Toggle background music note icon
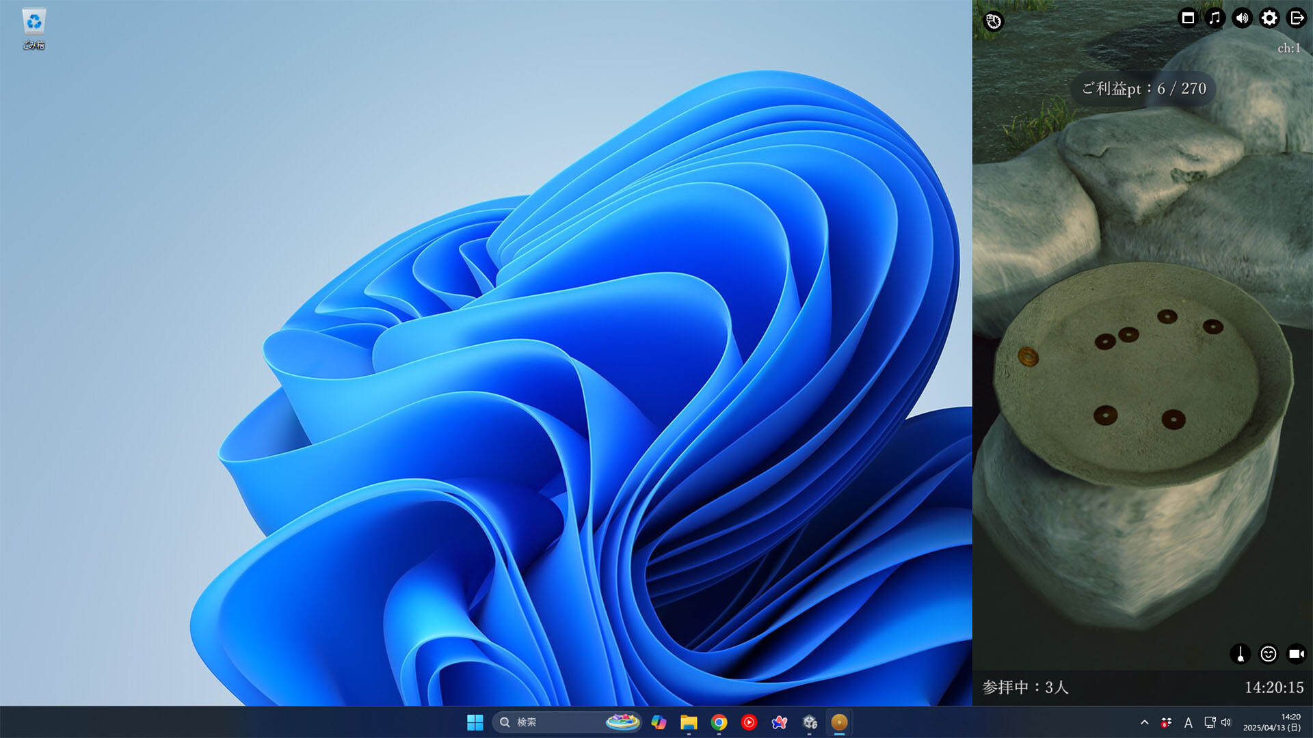Screen dimensions: 1313x738 click(x=1215, y=18)
